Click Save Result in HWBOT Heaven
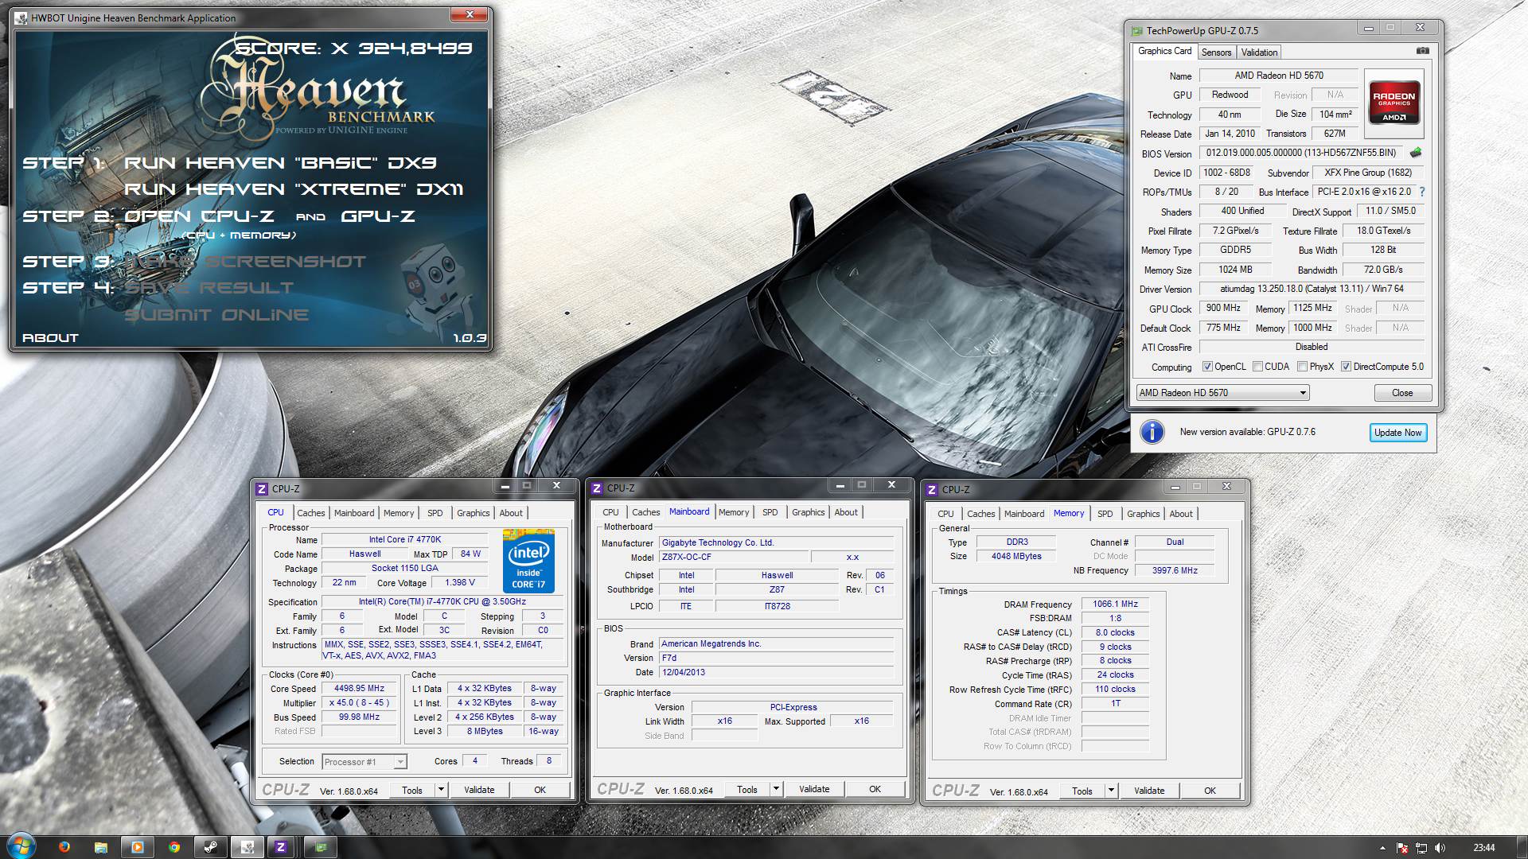1528x859 pixels. (209, 288)
